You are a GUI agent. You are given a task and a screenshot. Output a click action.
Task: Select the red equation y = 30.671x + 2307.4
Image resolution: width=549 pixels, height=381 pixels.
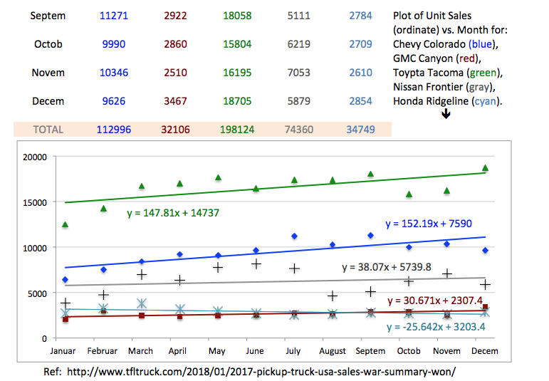(435, 301)
